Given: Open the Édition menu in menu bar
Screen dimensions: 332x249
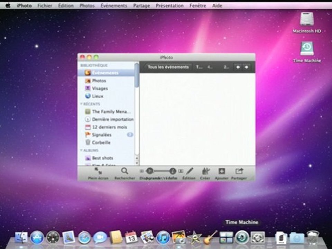Looking at the screenshot, I should point(66,6).
